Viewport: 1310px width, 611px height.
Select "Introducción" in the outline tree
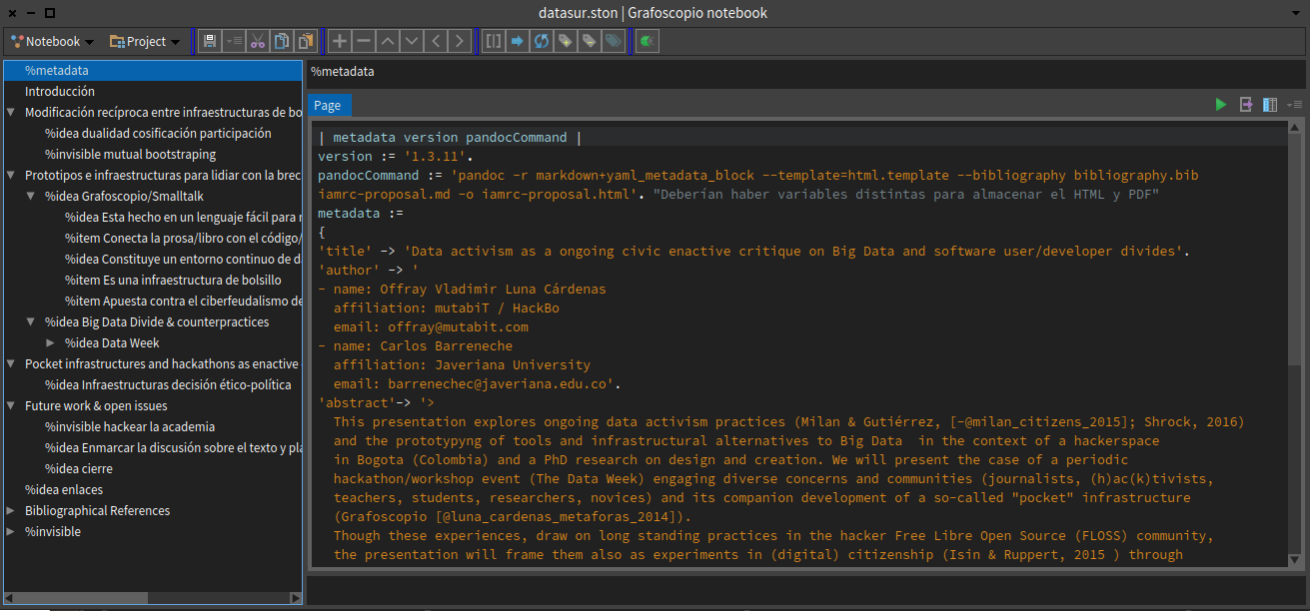point(59,91)
